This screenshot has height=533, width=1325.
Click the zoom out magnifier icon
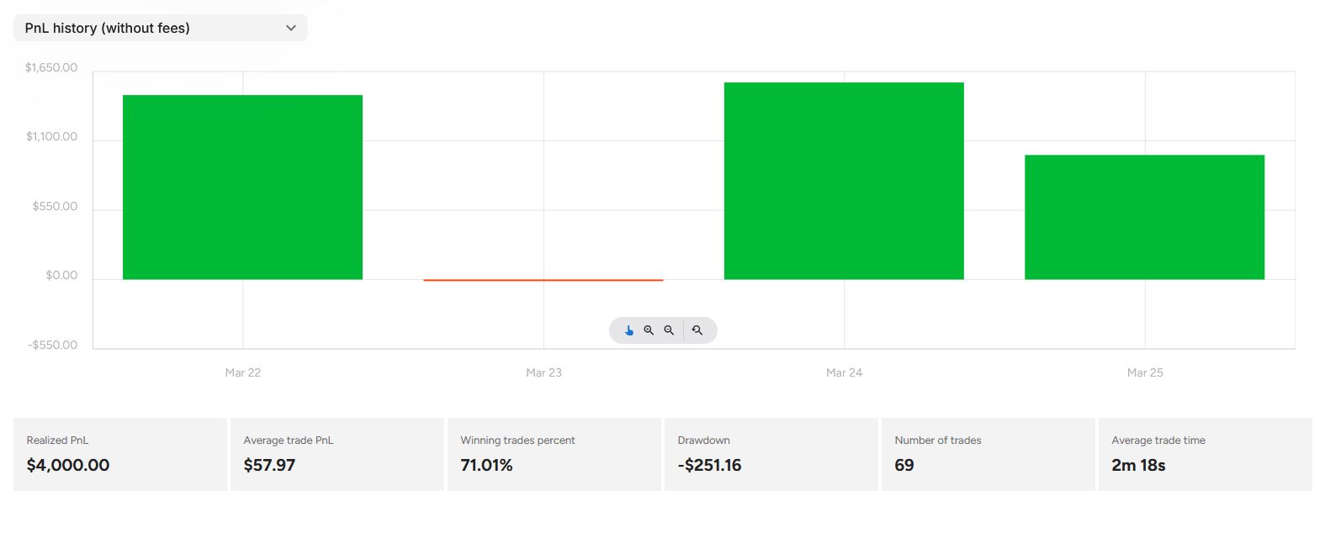pos(669,330)
